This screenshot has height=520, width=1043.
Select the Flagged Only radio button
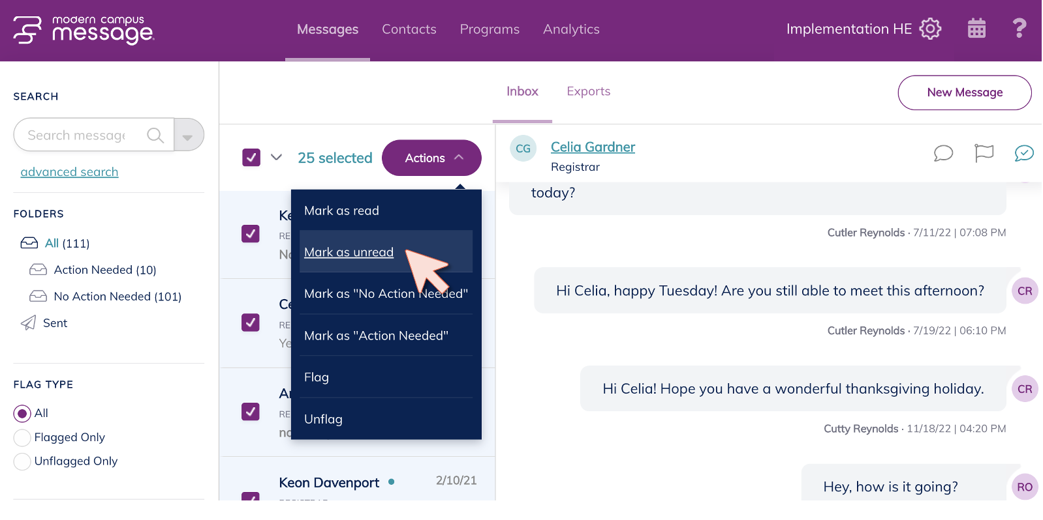click(22, 438)
